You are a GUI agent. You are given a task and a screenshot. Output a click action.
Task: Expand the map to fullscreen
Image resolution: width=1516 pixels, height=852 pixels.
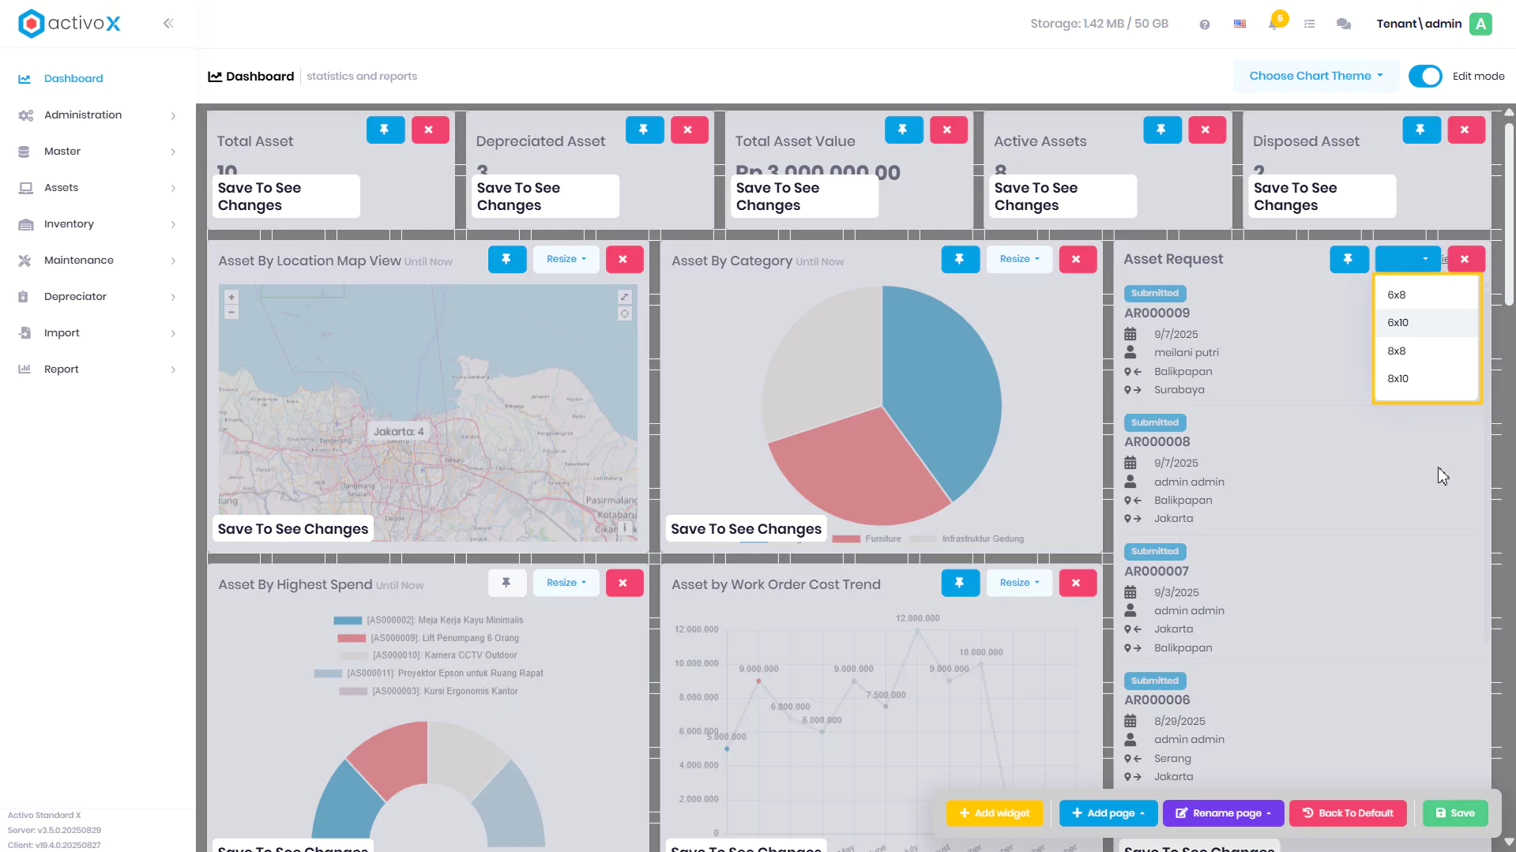point(624,297)
